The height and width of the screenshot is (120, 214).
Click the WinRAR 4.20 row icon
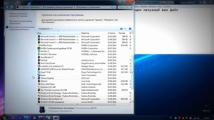pos(39,102)
